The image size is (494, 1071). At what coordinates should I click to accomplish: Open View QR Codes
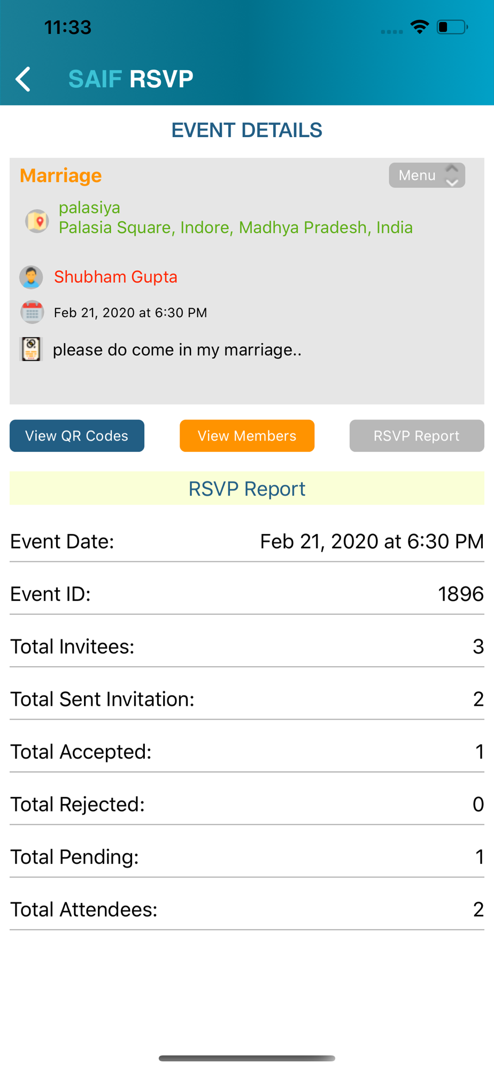click(x=77, y=436)
